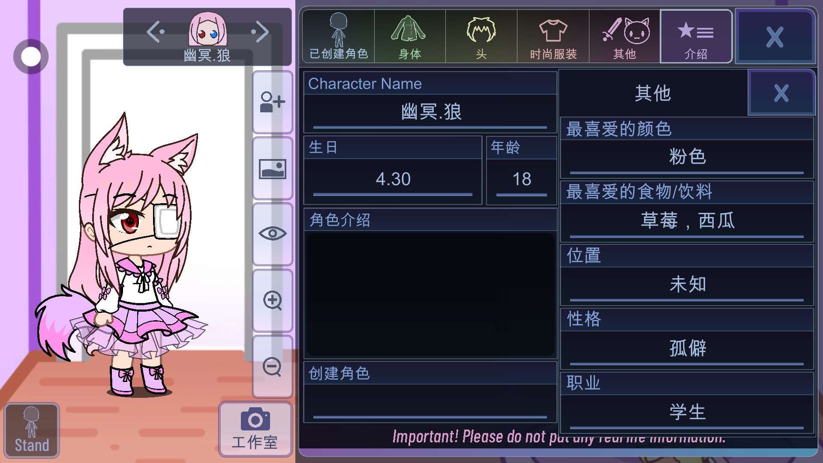Toggle the eye visibility icon

pyautogui.click(x=273, y=234)
